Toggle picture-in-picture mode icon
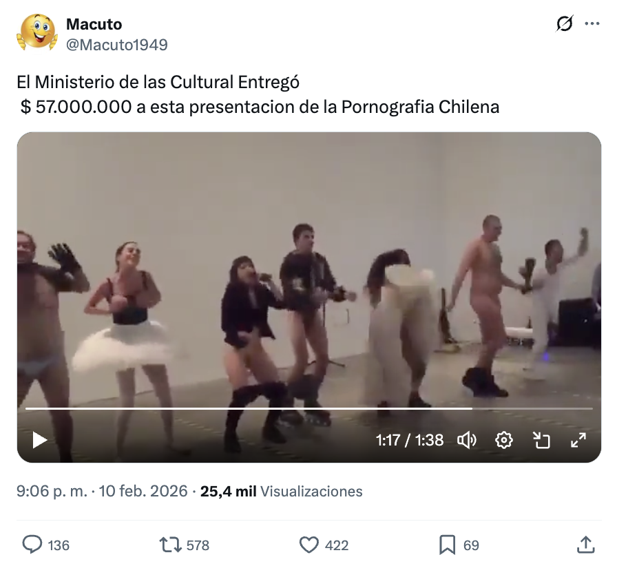The image size is (617, 566). 541,440
